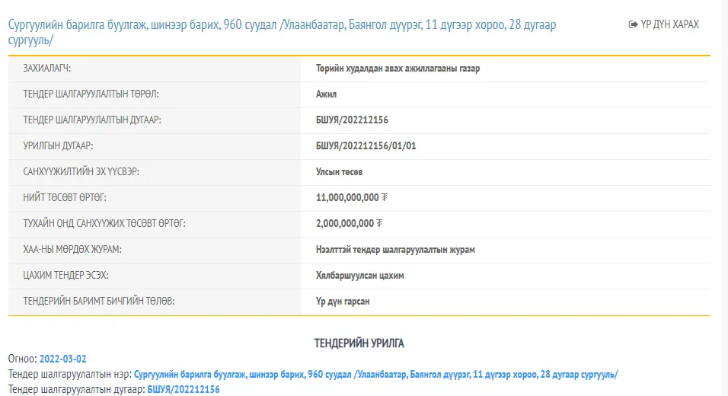
Task: Select the ТЕНДЕРИЙН УРИЛГА heading
Action: pyautogui.click(x=359, y=343)
